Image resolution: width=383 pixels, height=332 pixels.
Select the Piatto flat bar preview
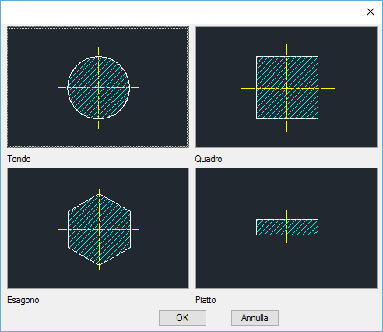pos(286,228)
